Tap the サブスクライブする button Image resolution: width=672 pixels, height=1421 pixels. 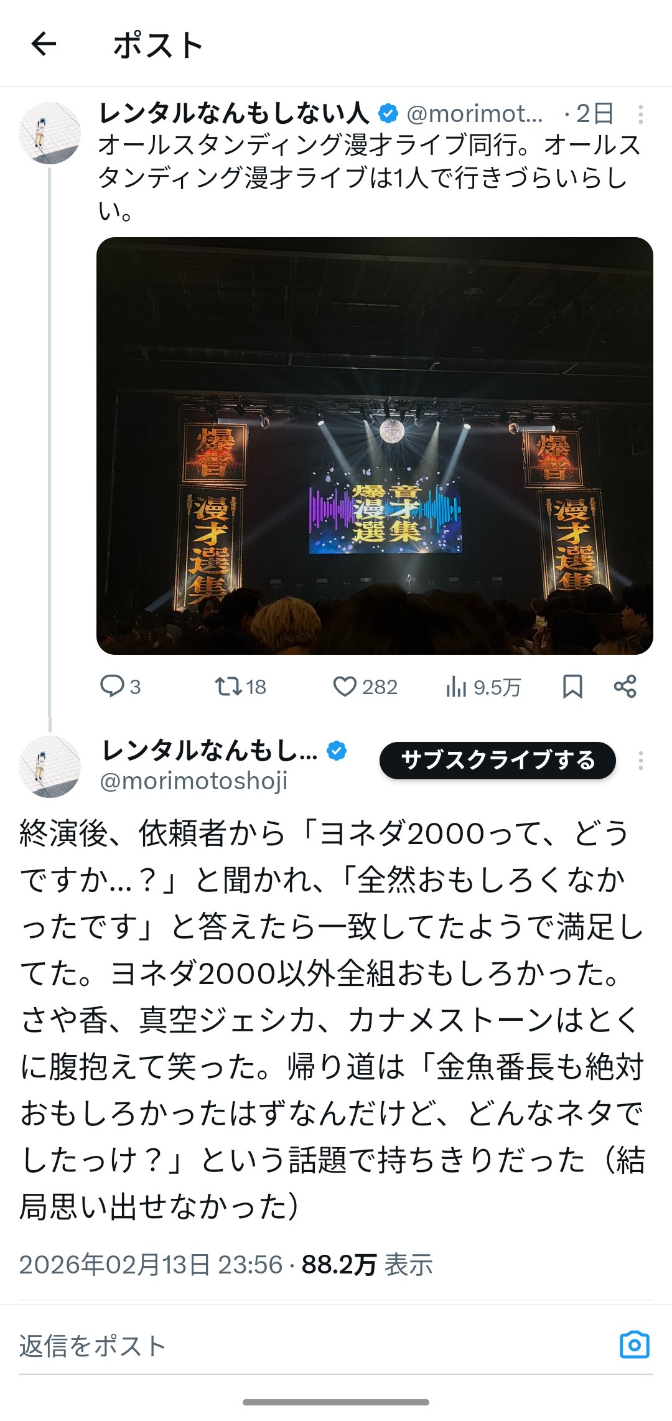click(498, 761)
